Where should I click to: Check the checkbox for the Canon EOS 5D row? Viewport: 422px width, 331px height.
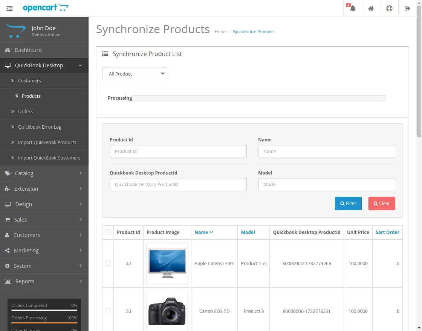click(x=108, y=311)
